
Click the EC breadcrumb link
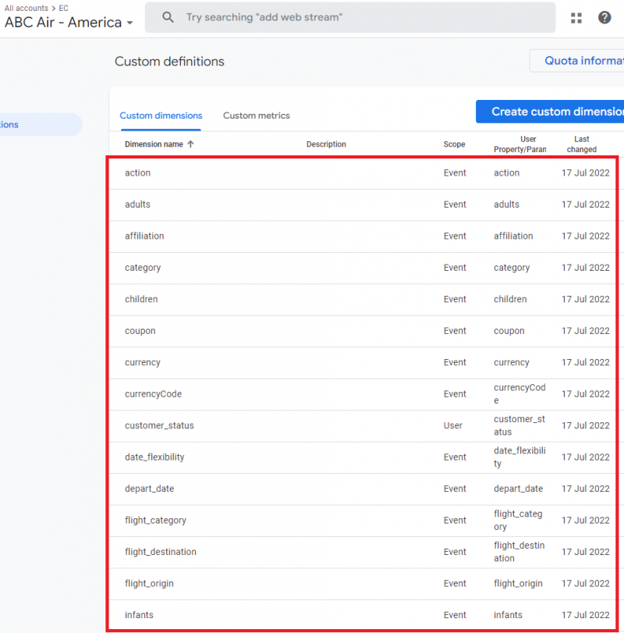pos(64,8)
